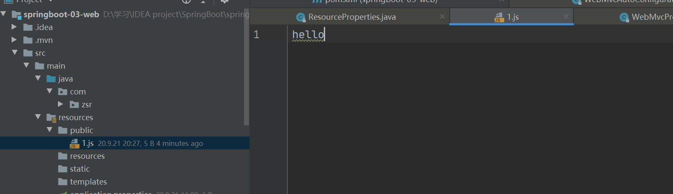
Task: Select the main folder label
Action: [56, 66]
